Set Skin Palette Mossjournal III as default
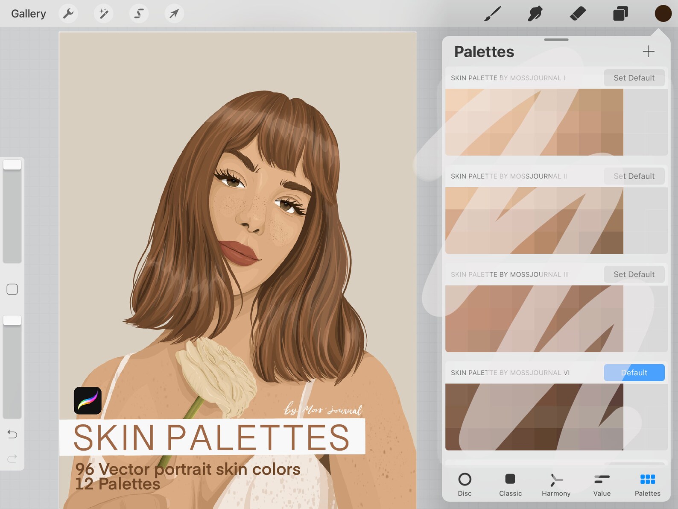The height and width of the screenshot is (509, 678). click(634, 274)
